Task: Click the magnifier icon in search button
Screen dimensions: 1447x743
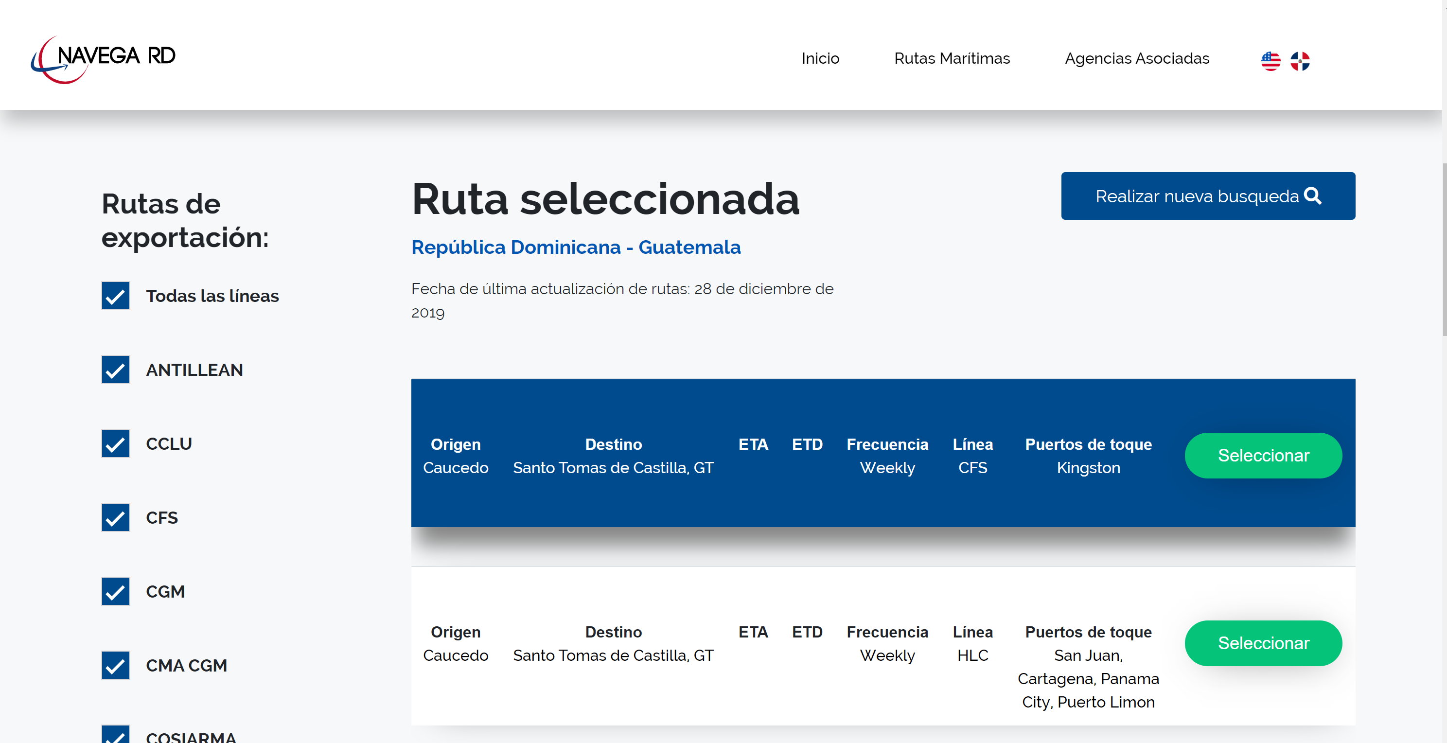Action: (1313, 195)
